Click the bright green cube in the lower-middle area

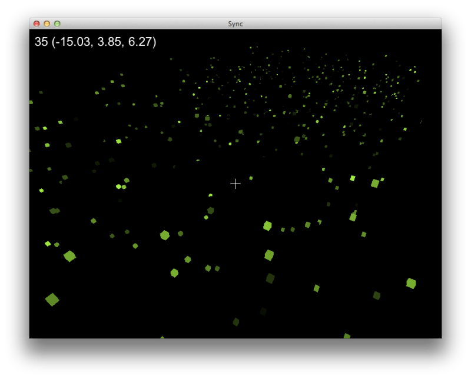(268, 256)
